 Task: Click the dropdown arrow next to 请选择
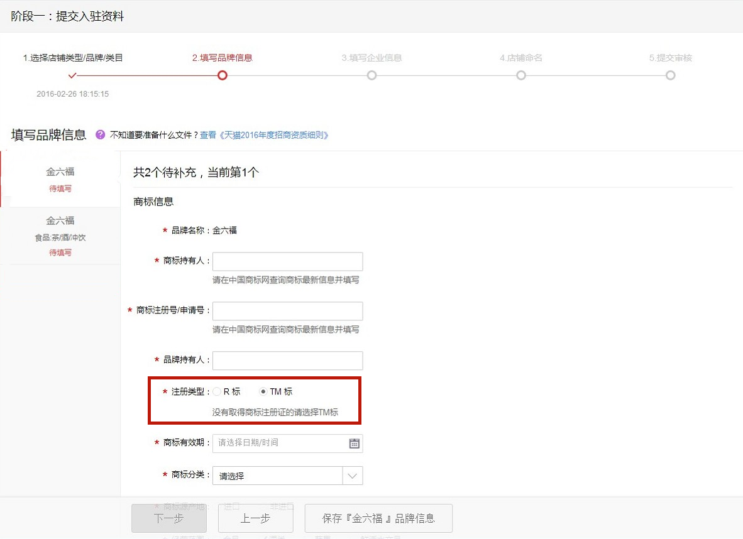point(353,476)
